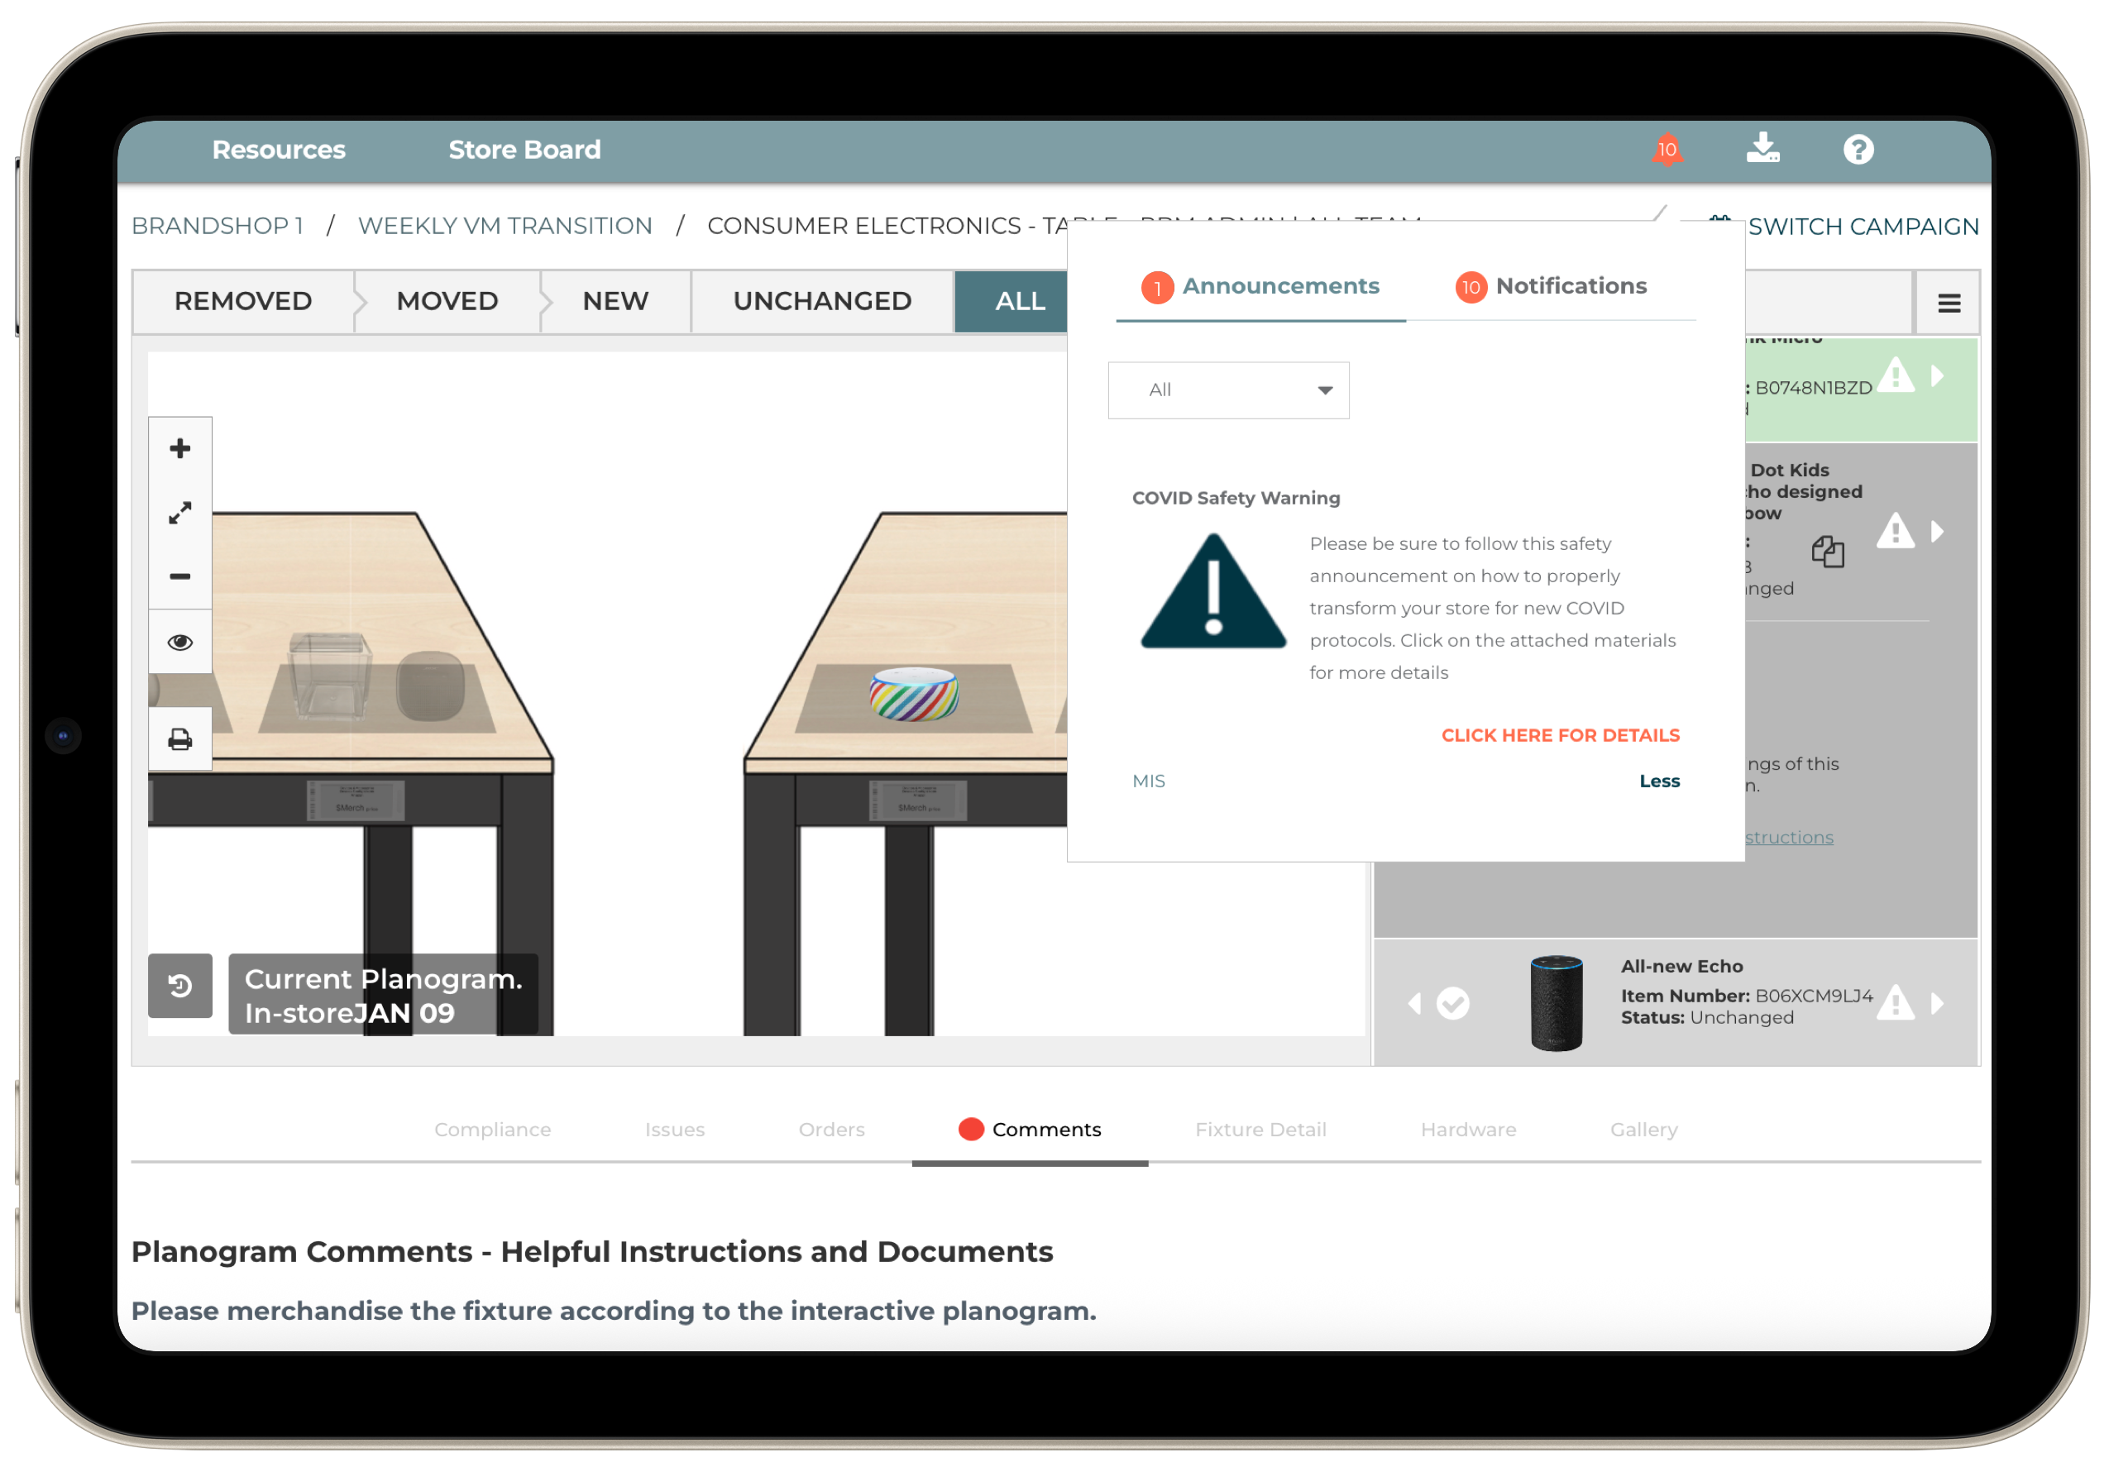The width and height of the screenshot is (2109, 1472).
Task: Expand right arrow on All-new Echo row
Action: coord(1937,1003)
